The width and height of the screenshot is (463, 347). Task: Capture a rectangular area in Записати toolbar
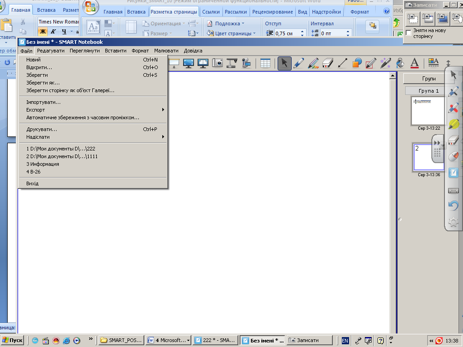point(412,18)
